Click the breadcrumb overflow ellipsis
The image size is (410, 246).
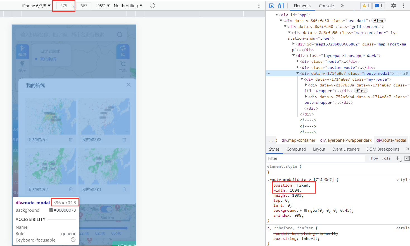(x=271, y=140)
